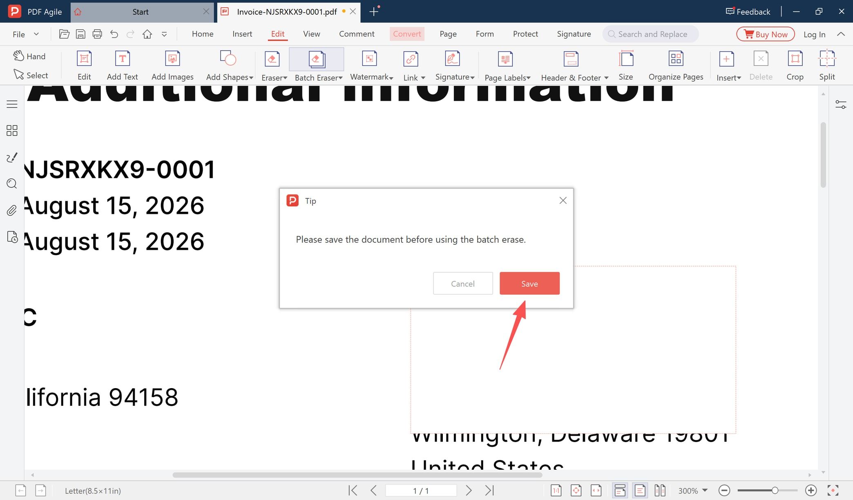
Task: Collapse the ribbon with the chevron
Action: click(841, 34)
